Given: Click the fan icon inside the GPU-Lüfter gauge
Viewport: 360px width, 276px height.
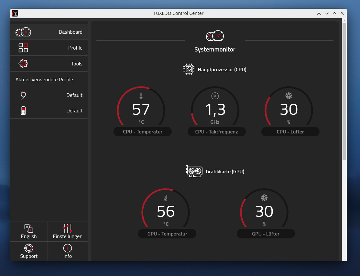Looking at the screenshot, I should [x=264, y=198].
